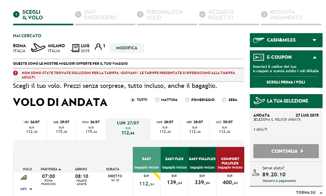Image resolution: width=326 pixels, height=196 pixels.
Task: Click the Personalizza Volo step
Action: 164,15
